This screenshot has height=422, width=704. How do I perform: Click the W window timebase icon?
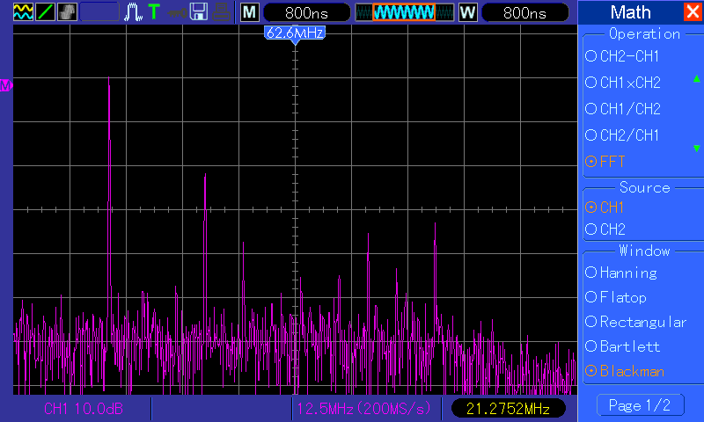click(467, 12)
